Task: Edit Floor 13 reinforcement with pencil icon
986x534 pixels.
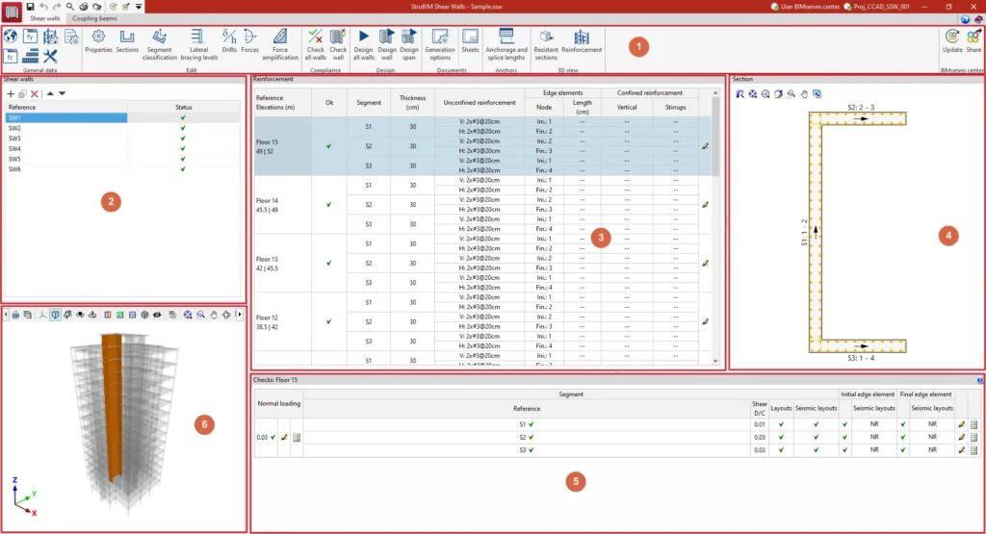Action: point(705,264)
